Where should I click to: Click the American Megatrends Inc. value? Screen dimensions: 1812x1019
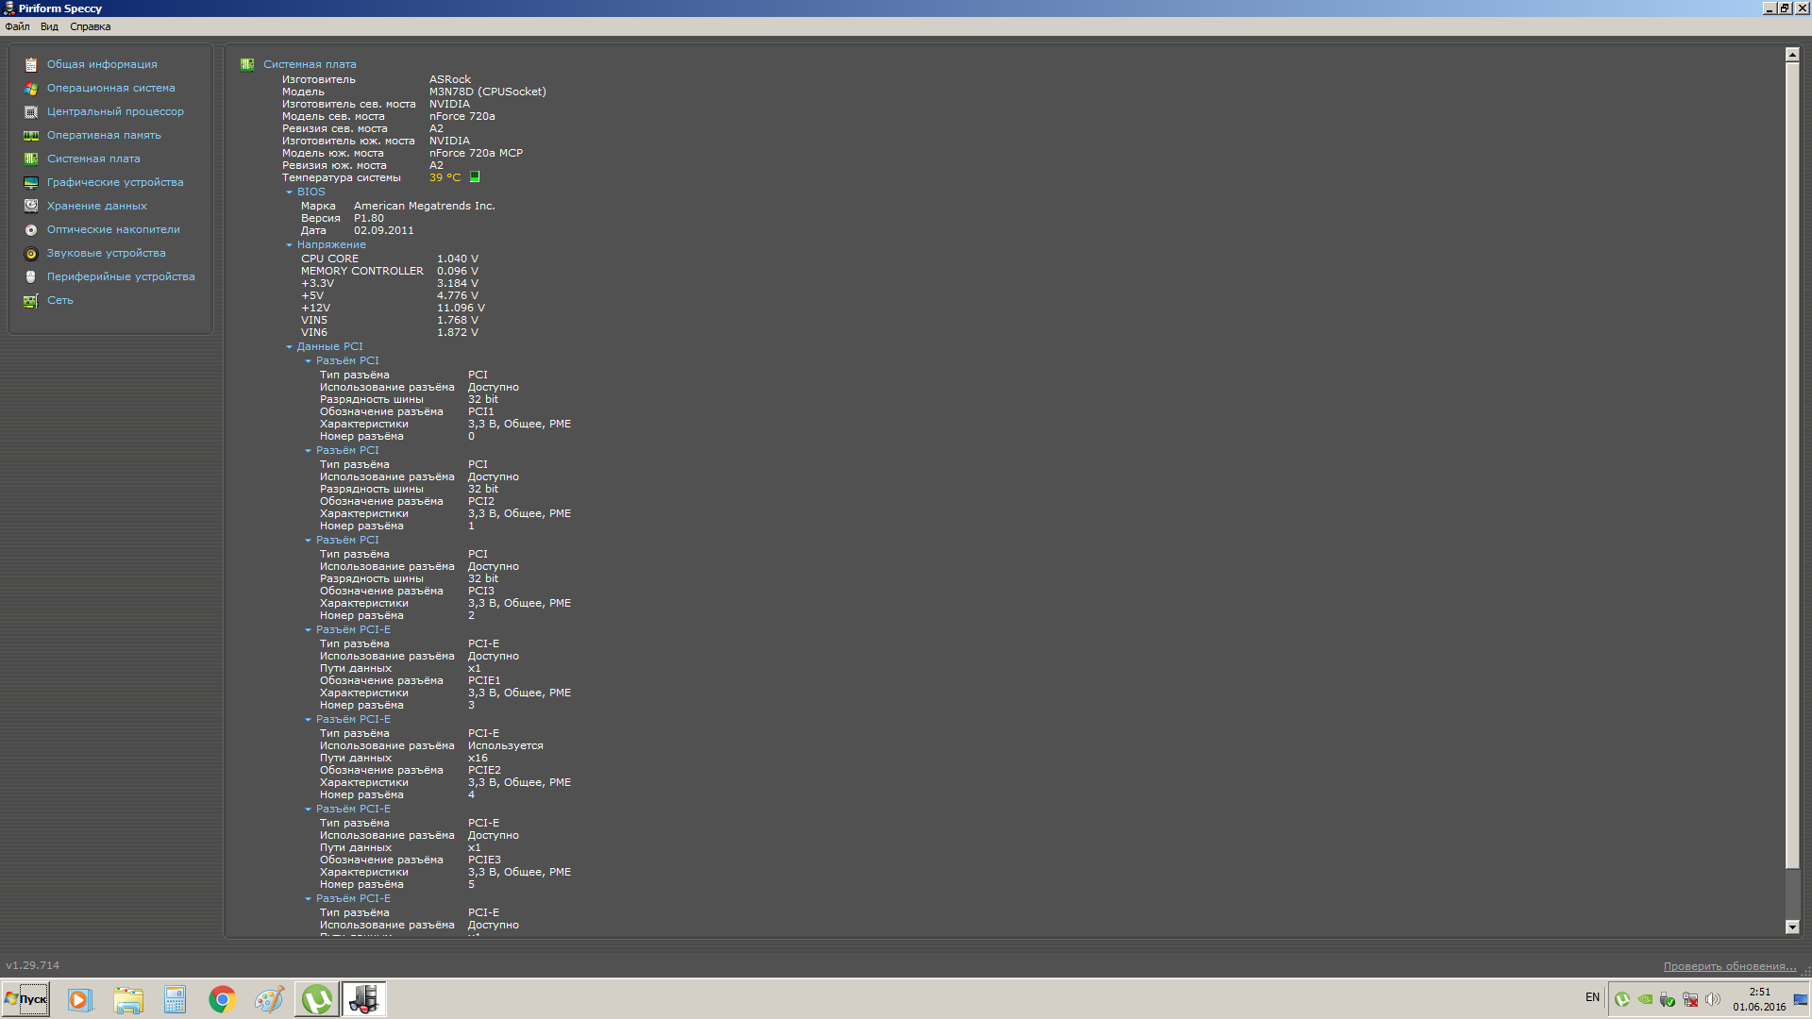pyautogui.click(x=425, y=206)
